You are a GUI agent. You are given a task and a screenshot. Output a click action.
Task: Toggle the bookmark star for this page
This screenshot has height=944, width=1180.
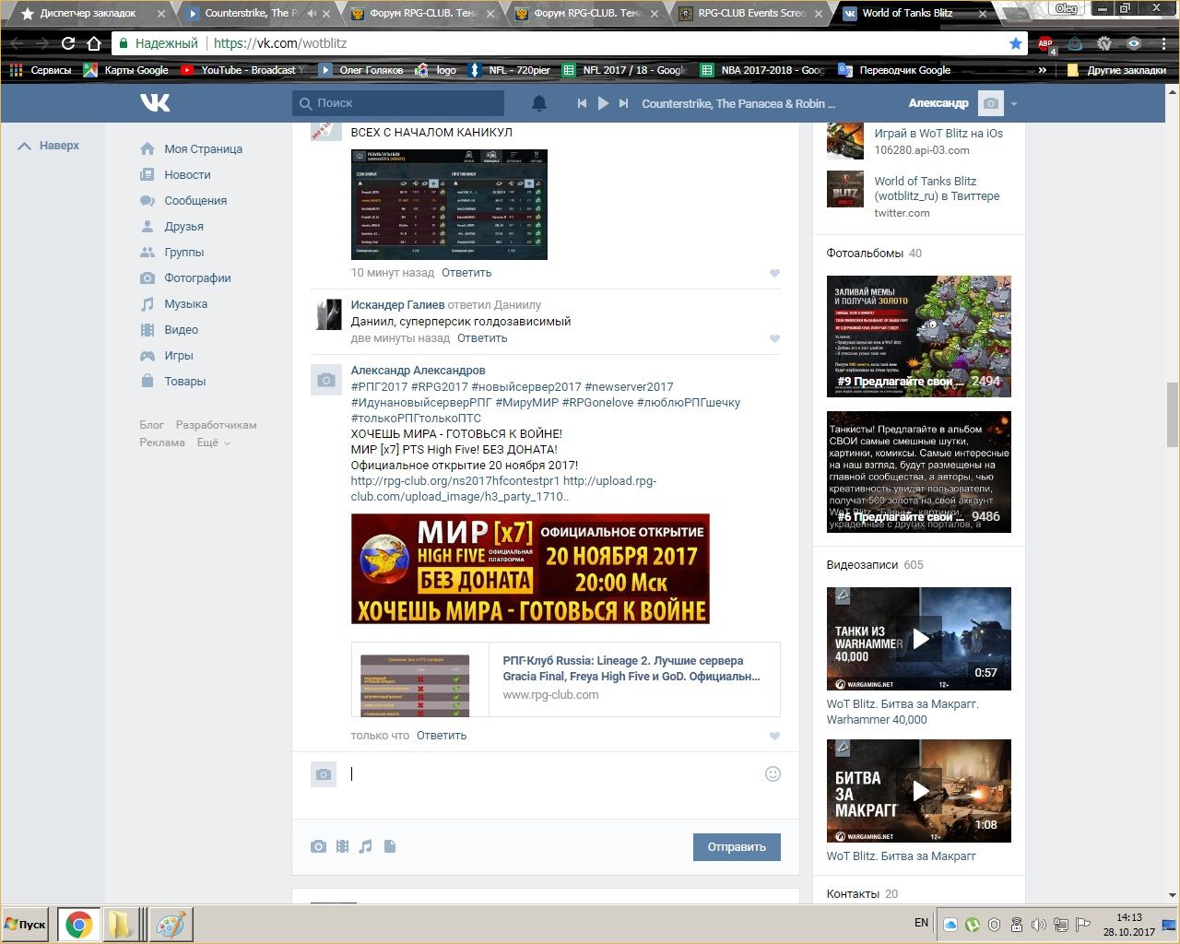click(x=1015, y=43)
